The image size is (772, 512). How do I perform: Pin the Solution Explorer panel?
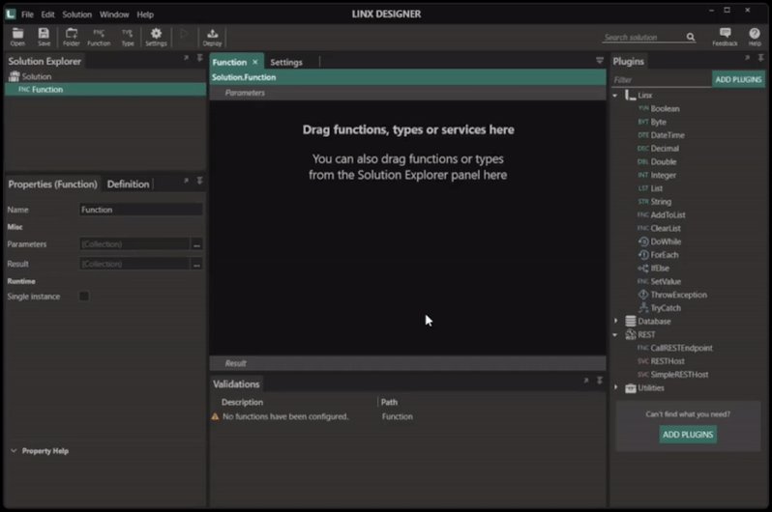coord(200,58)
